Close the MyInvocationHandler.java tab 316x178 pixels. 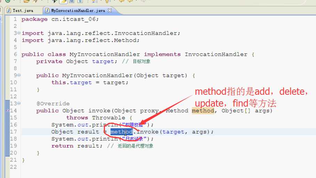pos(110,10)
